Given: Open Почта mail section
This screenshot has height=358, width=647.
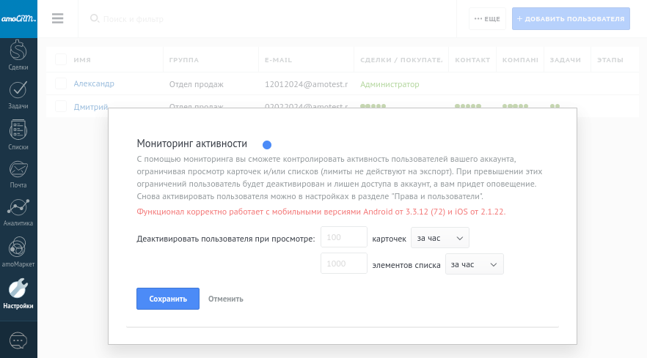Looking at the screenshot, I should 18,174.
